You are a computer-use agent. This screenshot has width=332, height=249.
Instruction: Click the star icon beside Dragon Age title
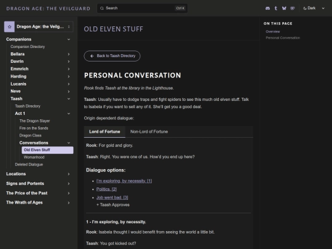point(9,26)
